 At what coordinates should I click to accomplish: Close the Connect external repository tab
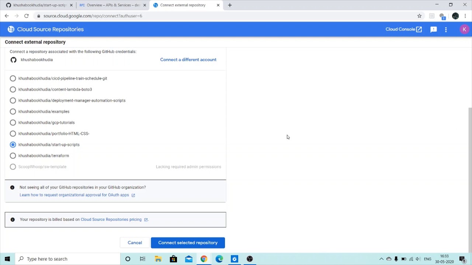pos(218,5)
